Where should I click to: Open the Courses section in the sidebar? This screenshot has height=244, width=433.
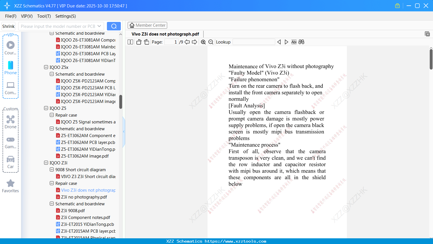click(11, 48)
